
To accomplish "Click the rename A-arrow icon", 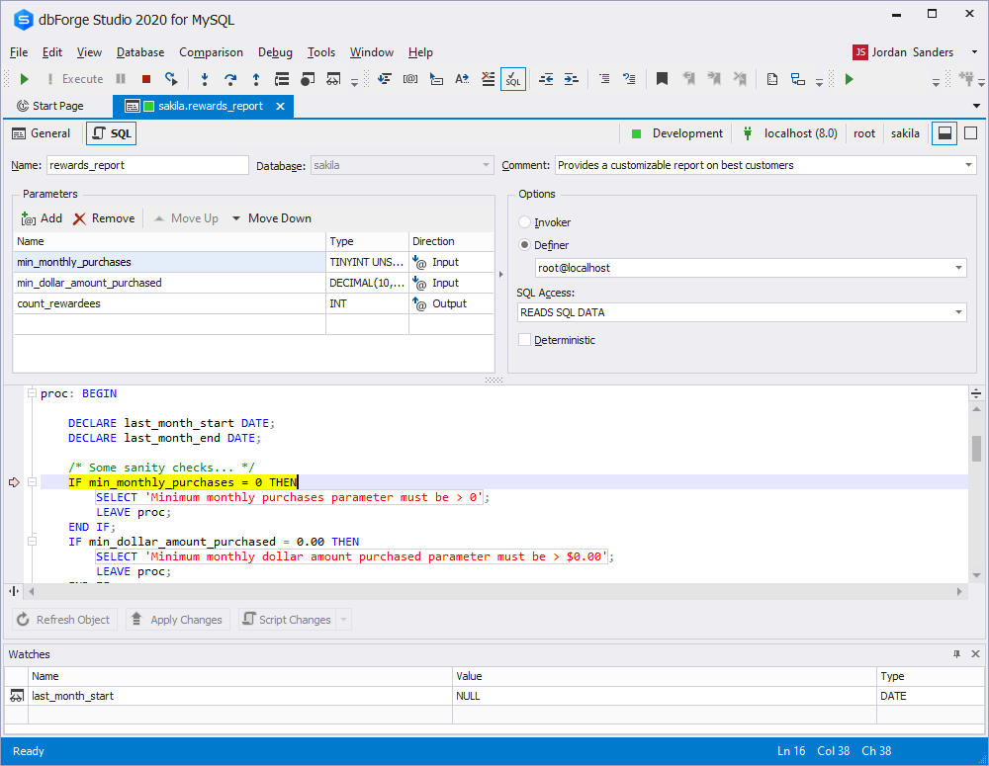I will [x=462, y=79].
